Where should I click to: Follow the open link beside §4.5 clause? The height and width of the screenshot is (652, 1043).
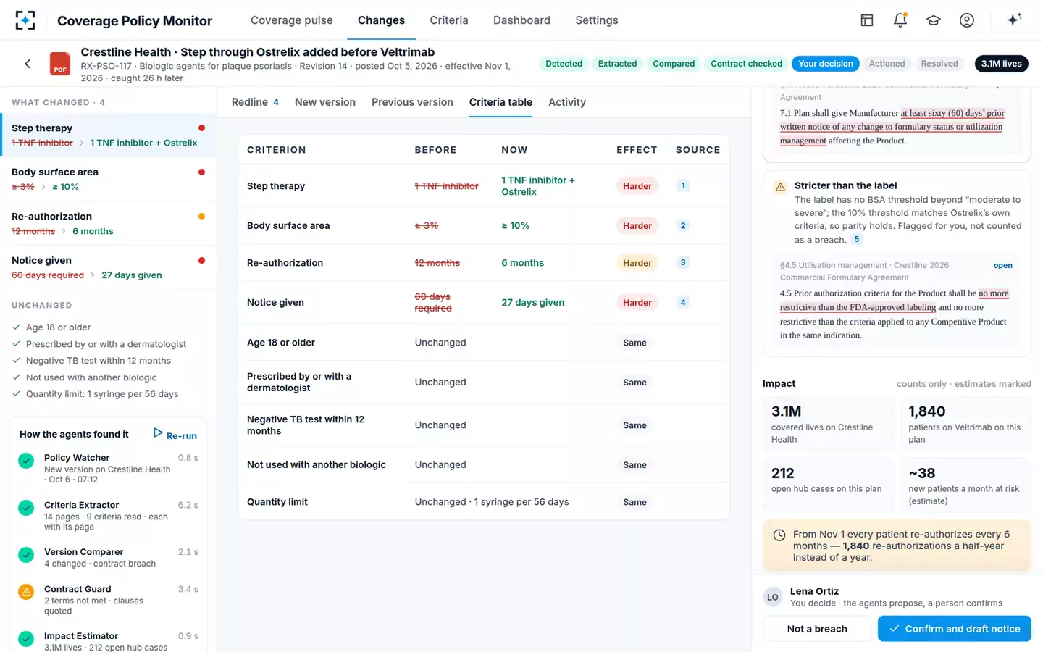pyautogui.click(x=1003, y=265)
